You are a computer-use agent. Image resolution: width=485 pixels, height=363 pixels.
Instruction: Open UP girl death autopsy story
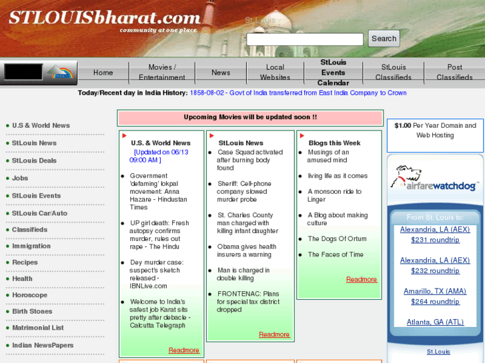coord(159,235)
